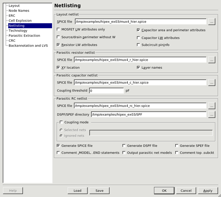Image resolution: width=221 pixels, height=197 pixels.
Task: Select Technology in the settings tree
Action: (18, 31)
